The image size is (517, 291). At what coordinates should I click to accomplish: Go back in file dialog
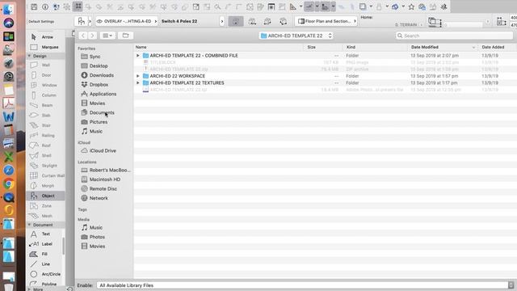(x=83, y=36)
